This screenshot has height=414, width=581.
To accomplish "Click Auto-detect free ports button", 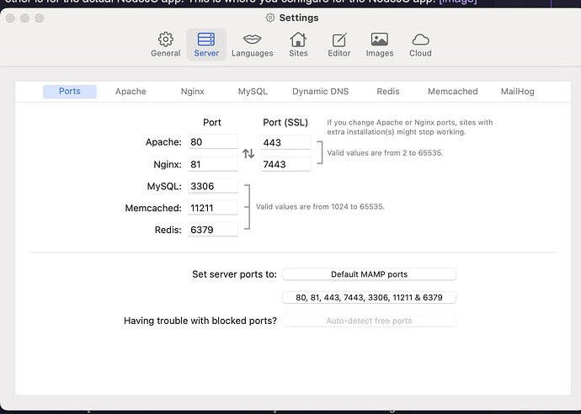I will tap(369, 321).
